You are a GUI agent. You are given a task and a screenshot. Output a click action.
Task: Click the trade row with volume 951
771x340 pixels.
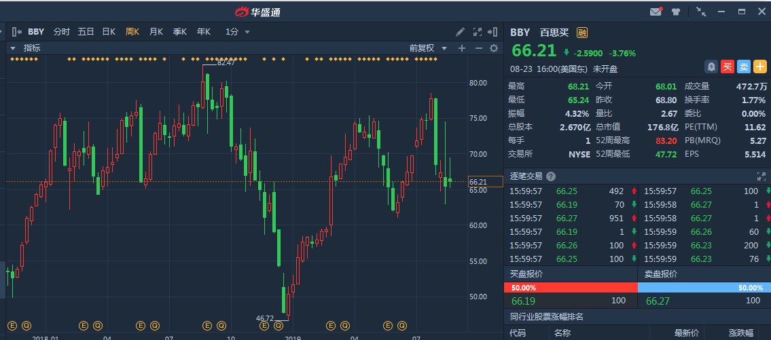571,218
